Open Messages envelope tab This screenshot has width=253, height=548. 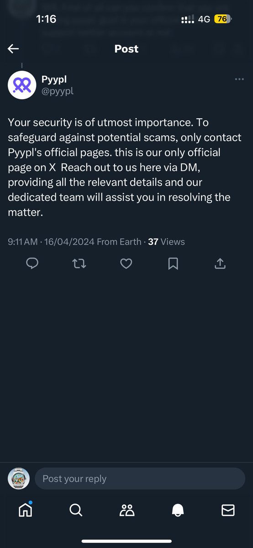click(x=228, y=510)
